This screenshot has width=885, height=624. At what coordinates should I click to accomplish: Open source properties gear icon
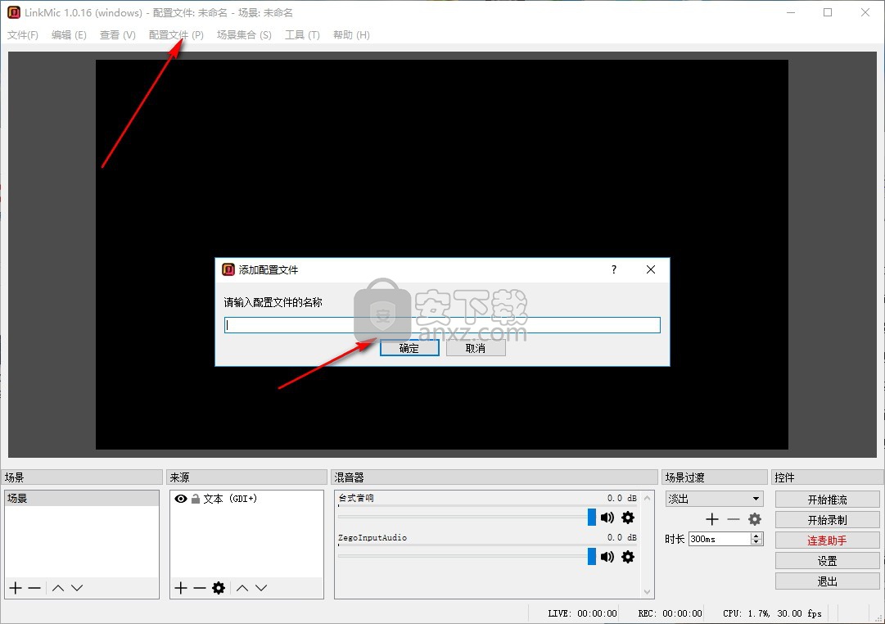tap(219, 588)
